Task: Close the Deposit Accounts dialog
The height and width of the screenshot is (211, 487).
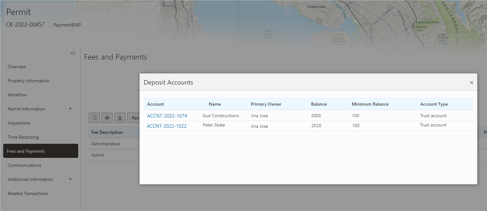Action: pyautogui.click(x=471, y=83)
